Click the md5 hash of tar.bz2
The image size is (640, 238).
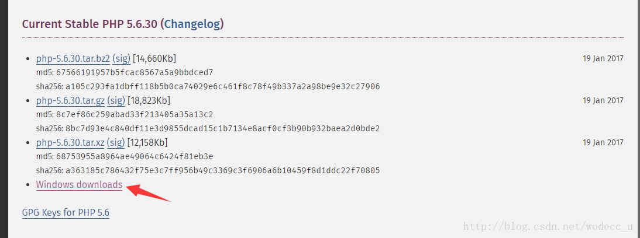135,72
